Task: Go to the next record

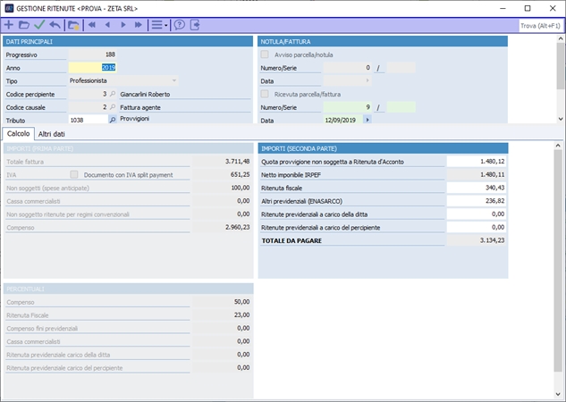Action: tap(122, 25)
